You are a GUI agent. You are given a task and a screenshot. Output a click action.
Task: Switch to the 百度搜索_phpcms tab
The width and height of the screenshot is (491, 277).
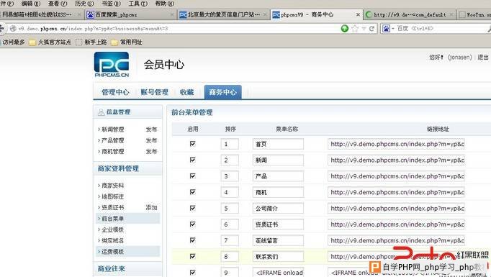(130, 14)
